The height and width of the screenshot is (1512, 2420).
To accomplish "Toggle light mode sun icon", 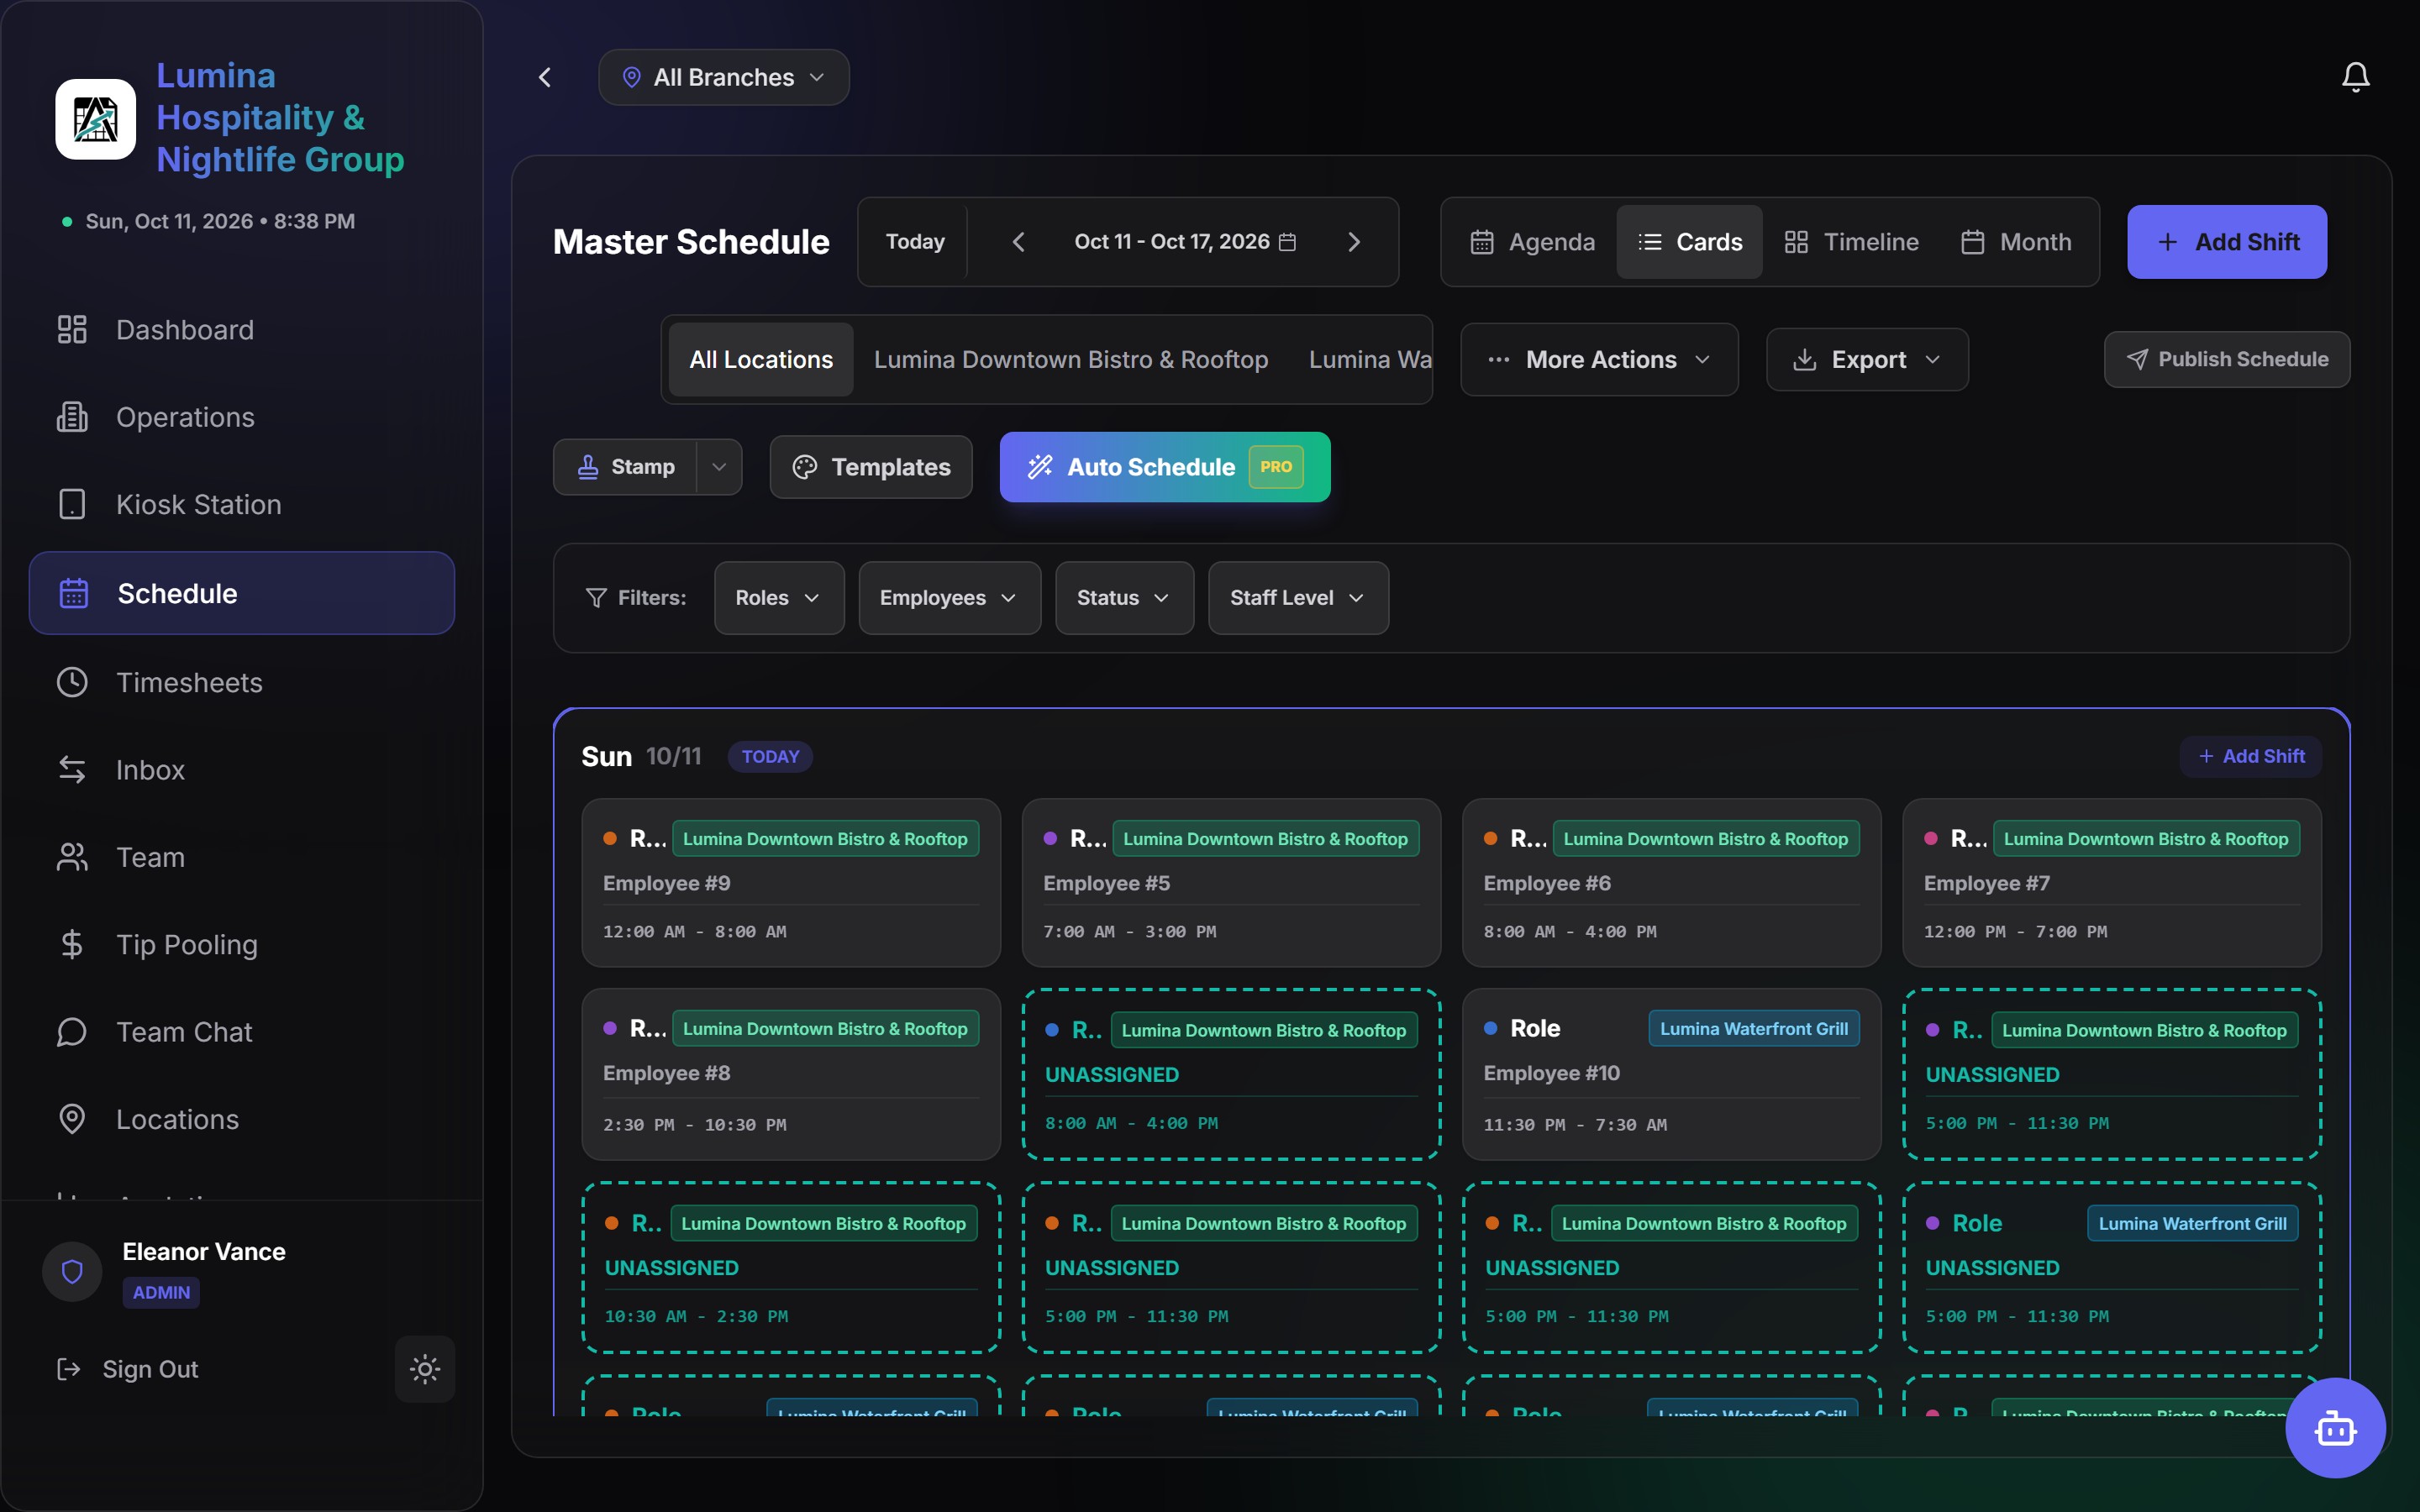I will [425, 1368].
